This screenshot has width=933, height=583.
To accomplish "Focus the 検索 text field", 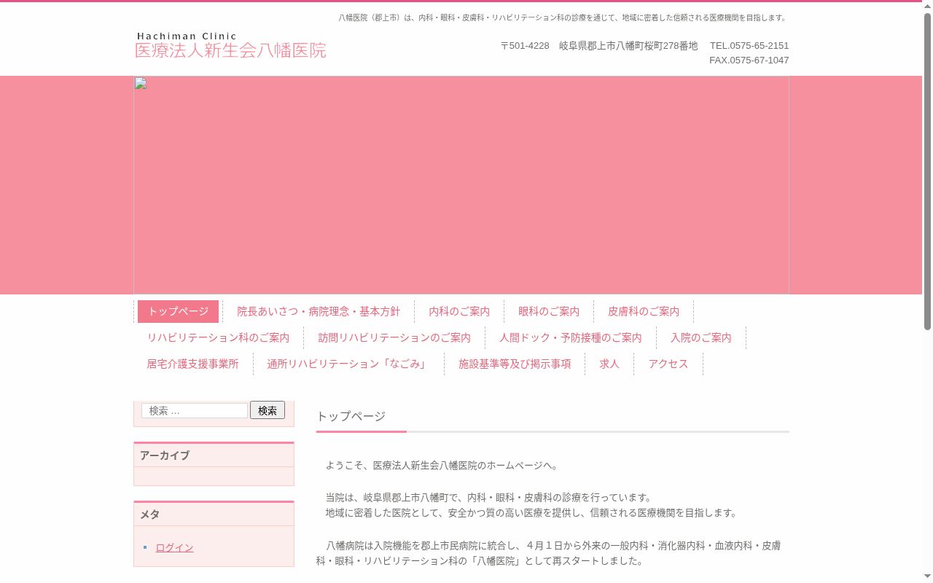I will 195,410.
